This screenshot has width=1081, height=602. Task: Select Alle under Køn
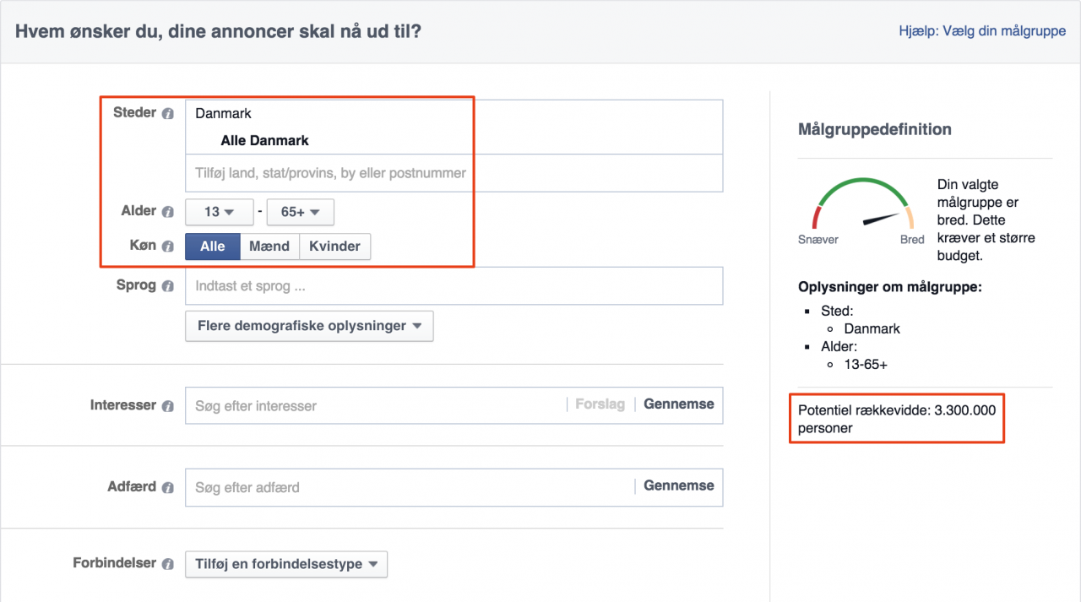pos(212,246)
